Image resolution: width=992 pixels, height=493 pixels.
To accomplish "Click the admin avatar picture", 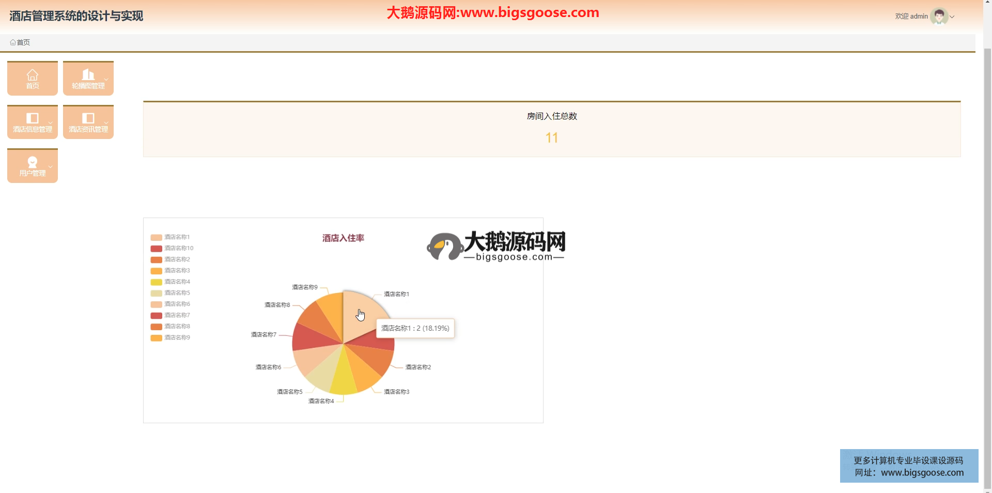I will tap(939, 17).
